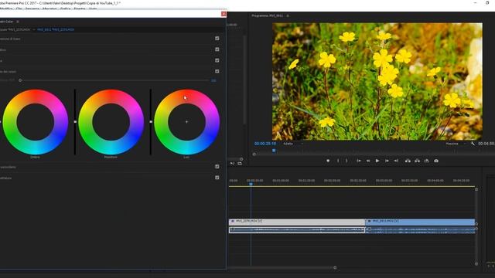Image resolution: width=495 pixels, height=278 pixels.
Task: Toggle the Ruote dei colori checkbox
Action: tap(217, 72)
